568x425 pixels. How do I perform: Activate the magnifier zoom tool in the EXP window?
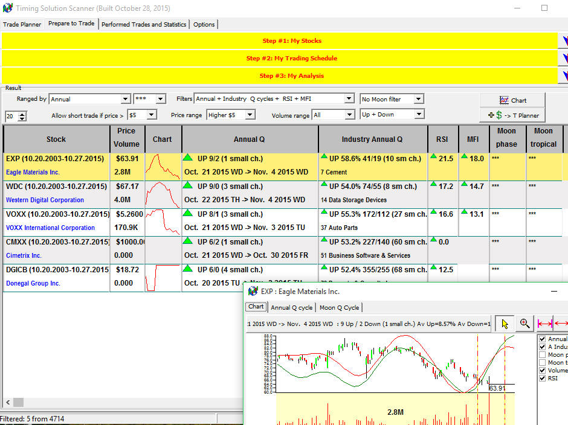click(524, 324)
